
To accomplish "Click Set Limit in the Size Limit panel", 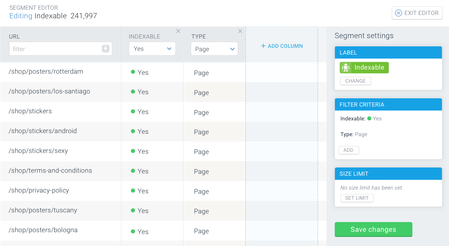I will click(x=357, y=198).
